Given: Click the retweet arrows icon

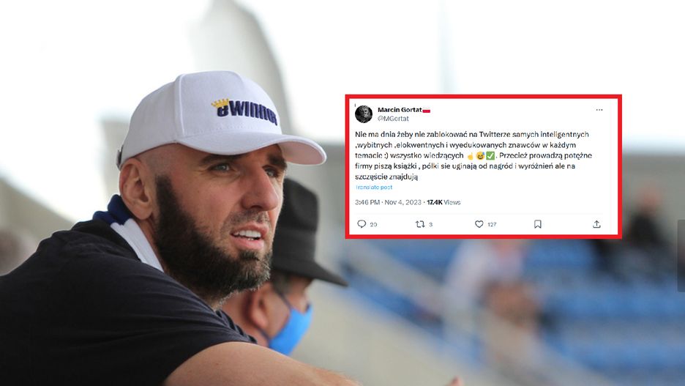Looking at the screenshot, I should tap(420, 224).
